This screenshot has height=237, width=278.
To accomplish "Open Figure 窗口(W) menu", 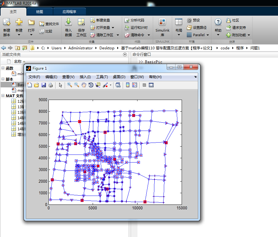I will (x=137, y=77).
